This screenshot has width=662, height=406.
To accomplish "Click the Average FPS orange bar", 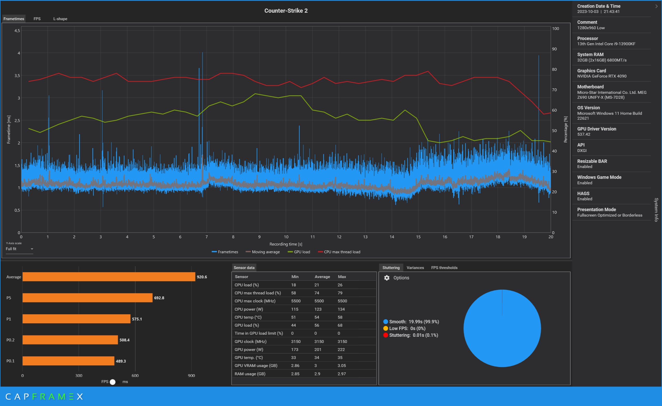I will coord(109,277).
